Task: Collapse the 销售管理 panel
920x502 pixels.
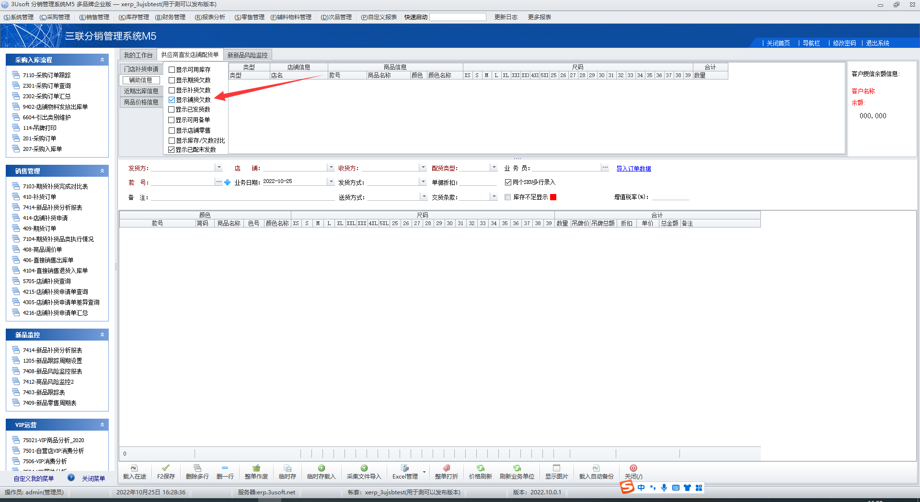Action: pyautogui.click(x=102, y=171)
